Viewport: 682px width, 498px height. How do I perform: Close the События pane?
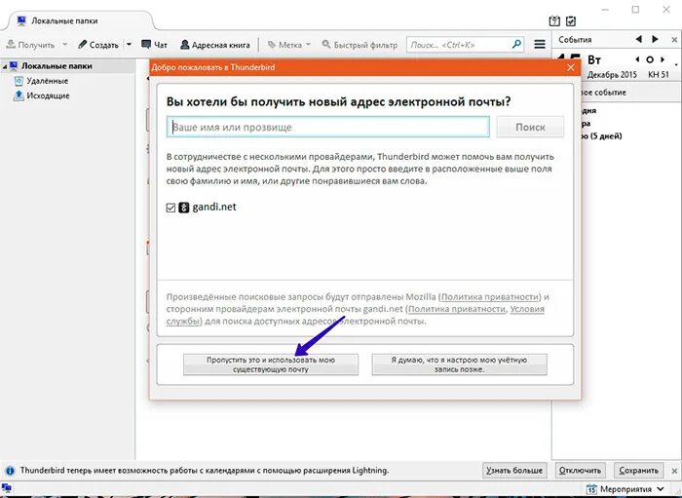coord(674,40)
